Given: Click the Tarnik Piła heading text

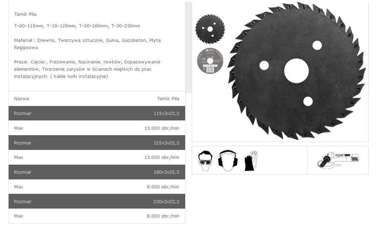Looking at the screenshot, I should pos(25,14).
